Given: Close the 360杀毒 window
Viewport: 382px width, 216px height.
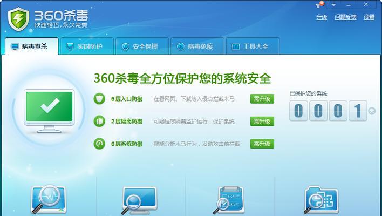Looking at the screenshot, I should [366, 4].
